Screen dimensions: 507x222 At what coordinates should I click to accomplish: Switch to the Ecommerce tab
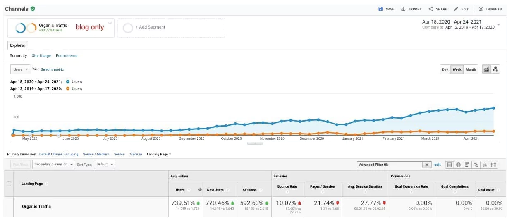click(67, 55)
